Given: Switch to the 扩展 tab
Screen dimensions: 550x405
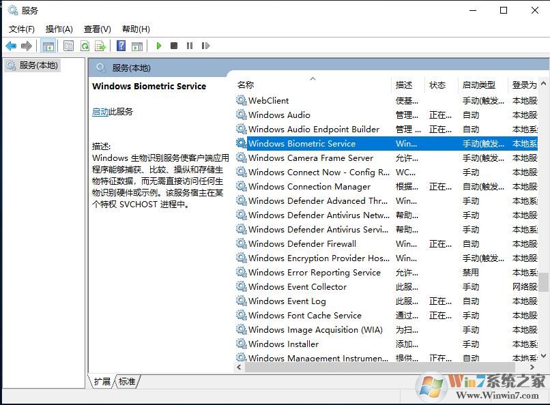Looking at the screenshot, I should 102,381.
